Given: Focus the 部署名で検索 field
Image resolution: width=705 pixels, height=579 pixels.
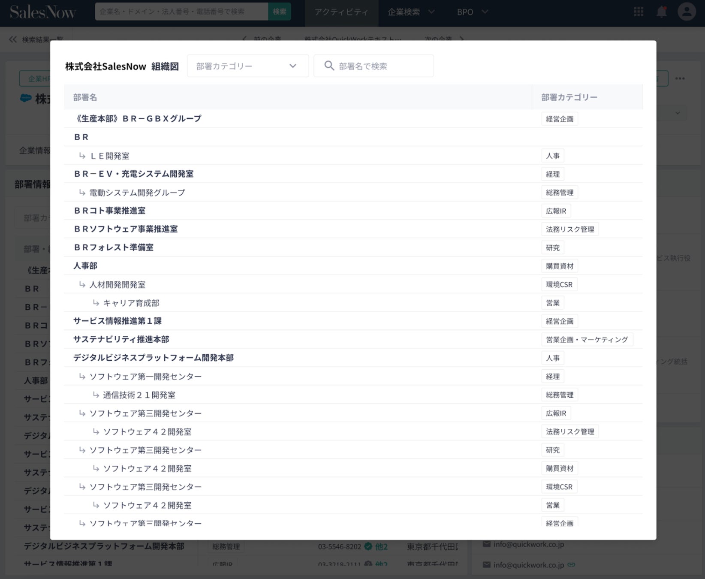Looking at the screenshot, I should (374, 66).
